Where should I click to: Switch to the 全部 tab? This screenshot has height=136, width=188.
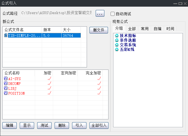[x=132, y=29]
